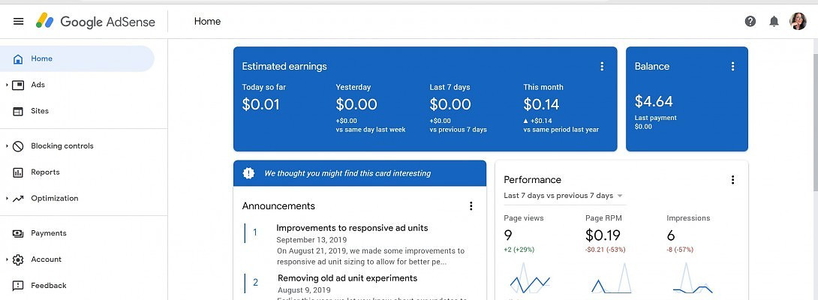Open Performance card more options
Viewport: 818px width, 300px height.
pyautogui.click(x=733, y=180)
